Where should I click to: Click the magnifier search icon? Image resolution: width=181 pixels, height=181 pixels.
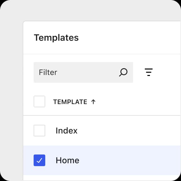point(123,72)
